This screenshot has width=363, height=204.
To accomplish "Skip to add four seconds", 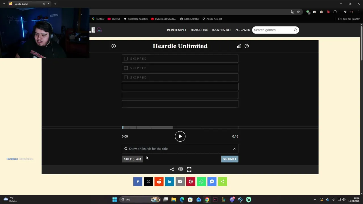I will click(132, 159).
